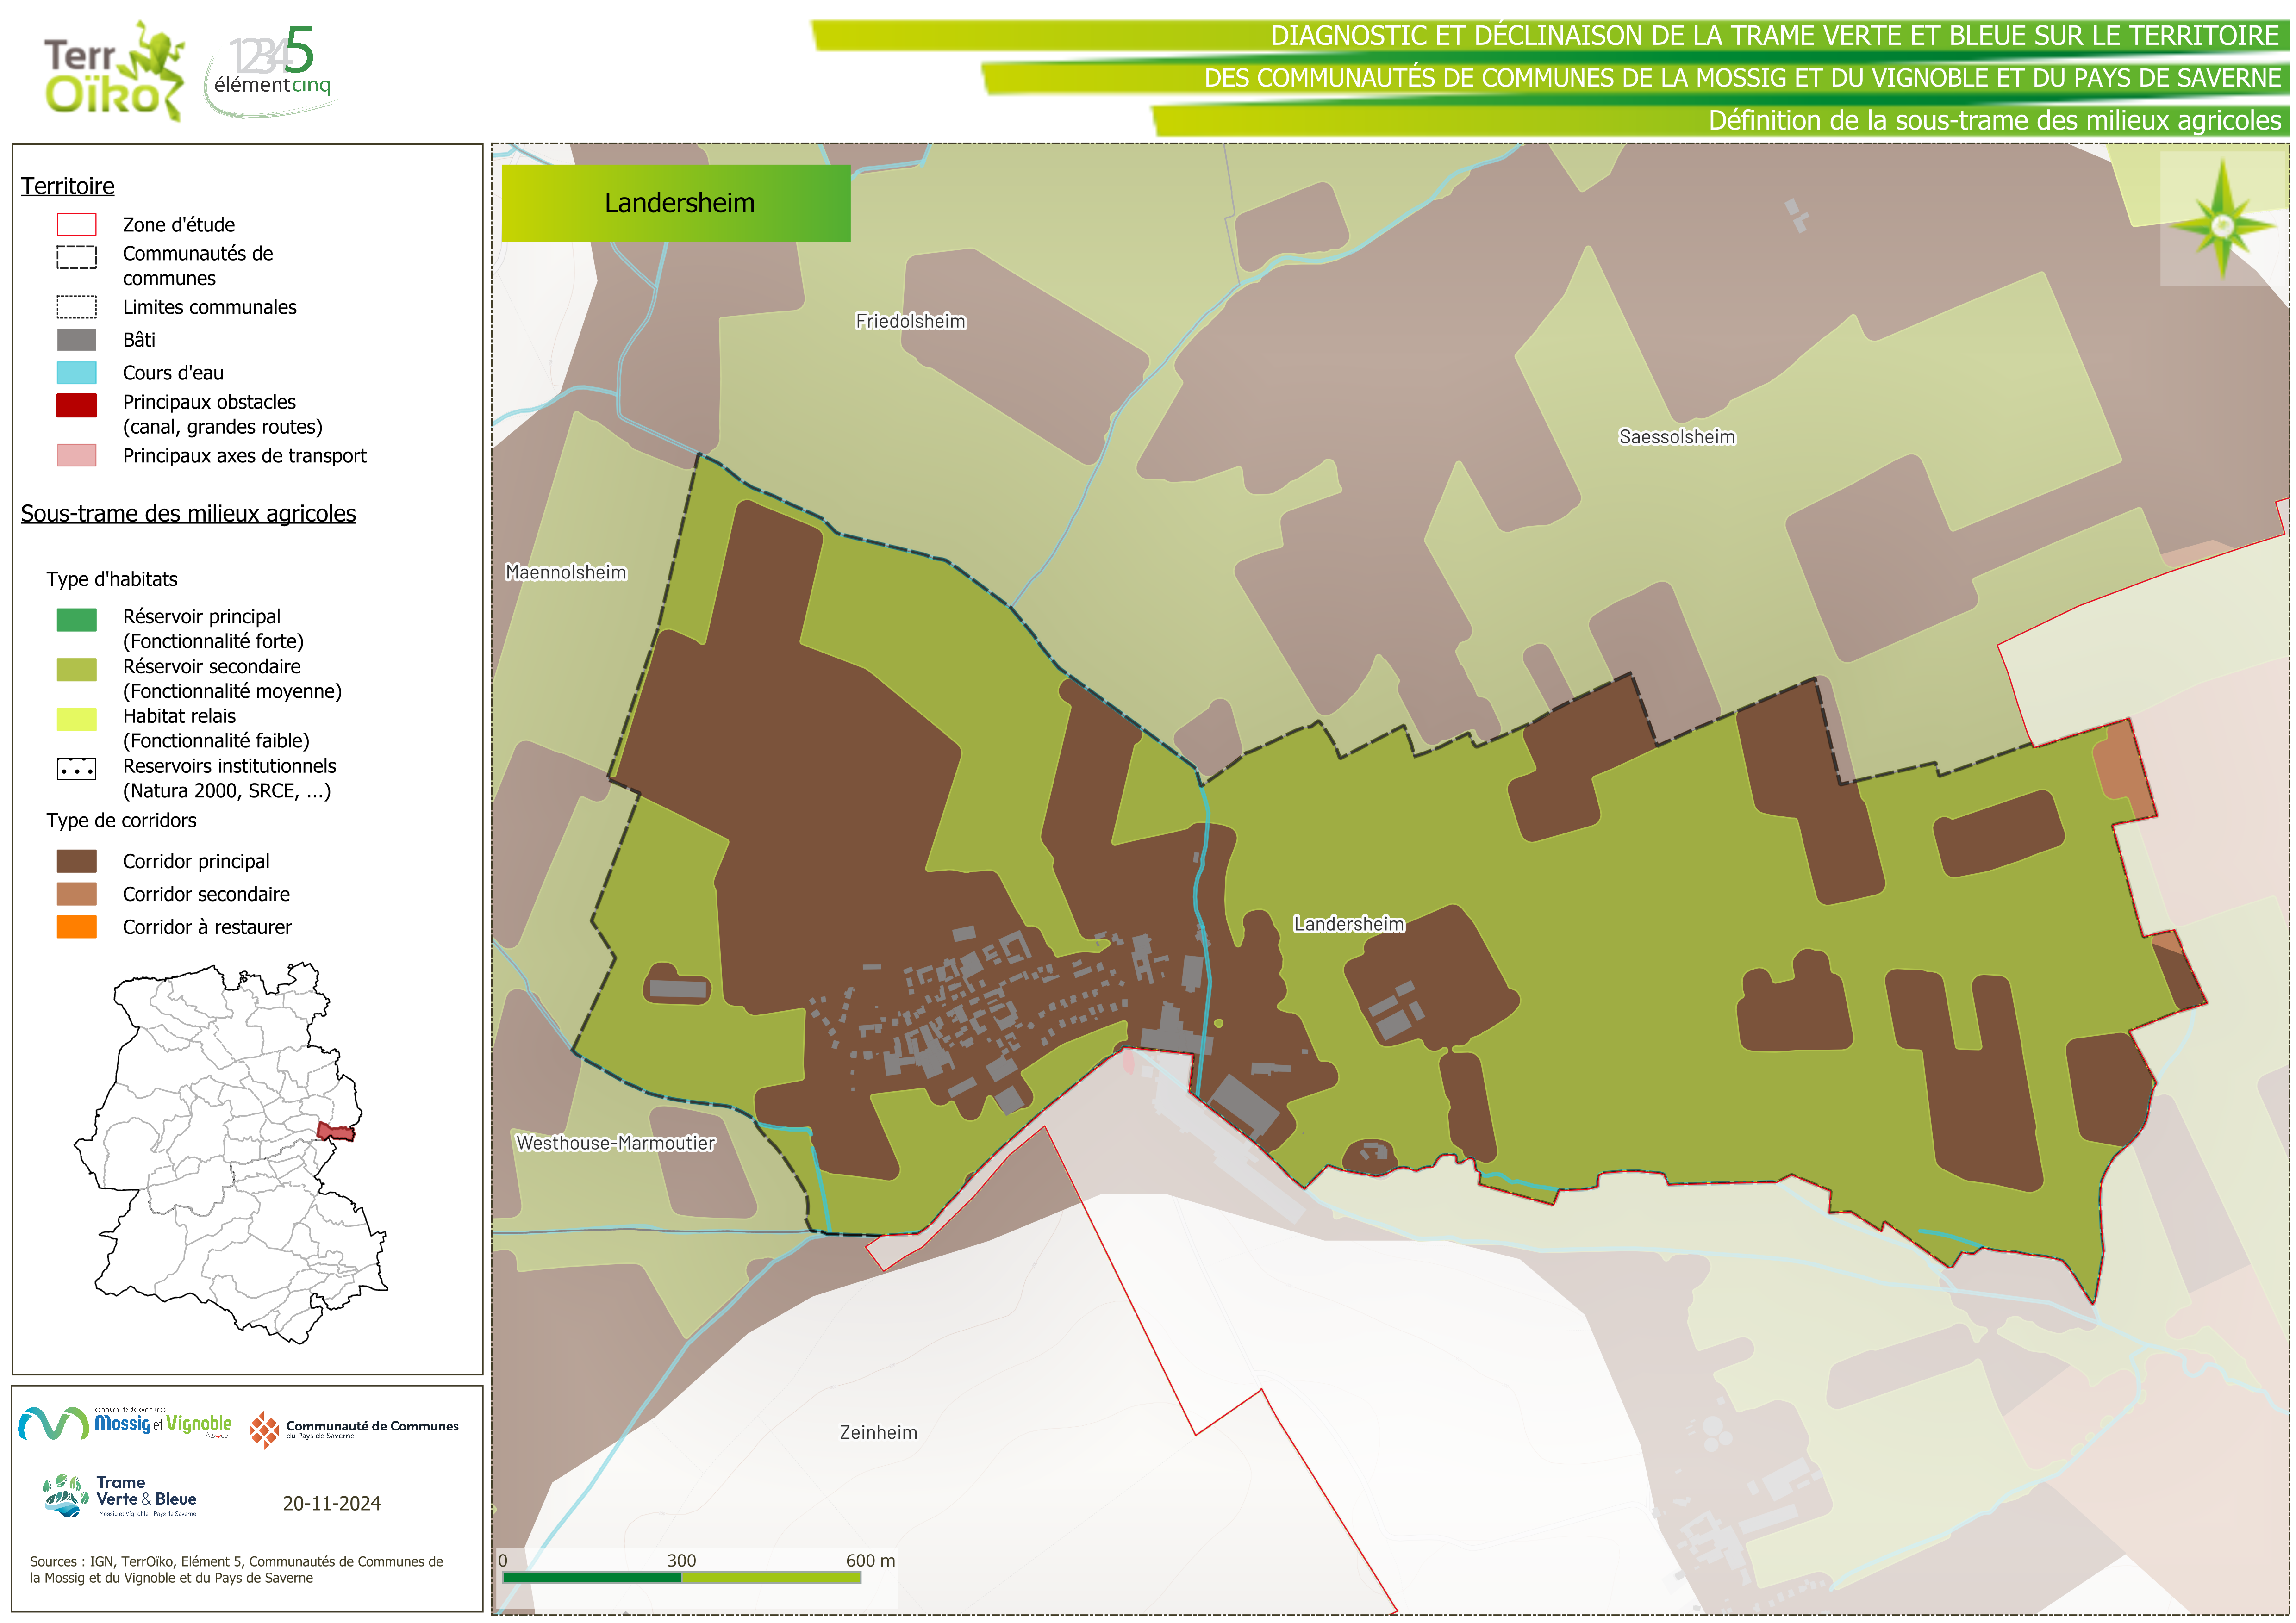Click the Mossig et Vignoble logo

[x=125, y=1423]
